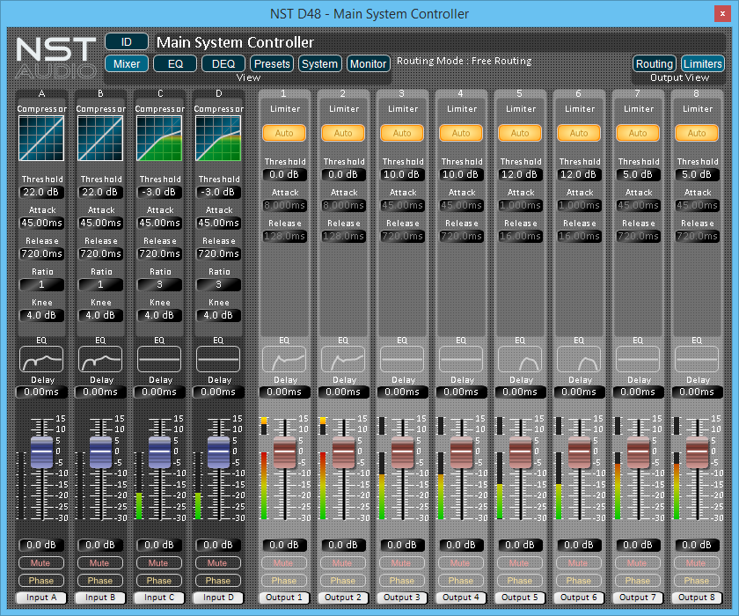739x616 pixels.
Task: Toggle Phase on Input D
Action: (x=217, y=580)
